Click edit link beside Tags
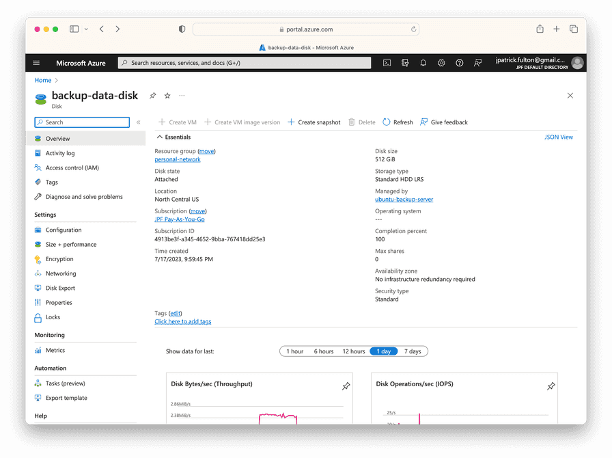Viewport: 612px width, 458px height. tap(176, 313)
